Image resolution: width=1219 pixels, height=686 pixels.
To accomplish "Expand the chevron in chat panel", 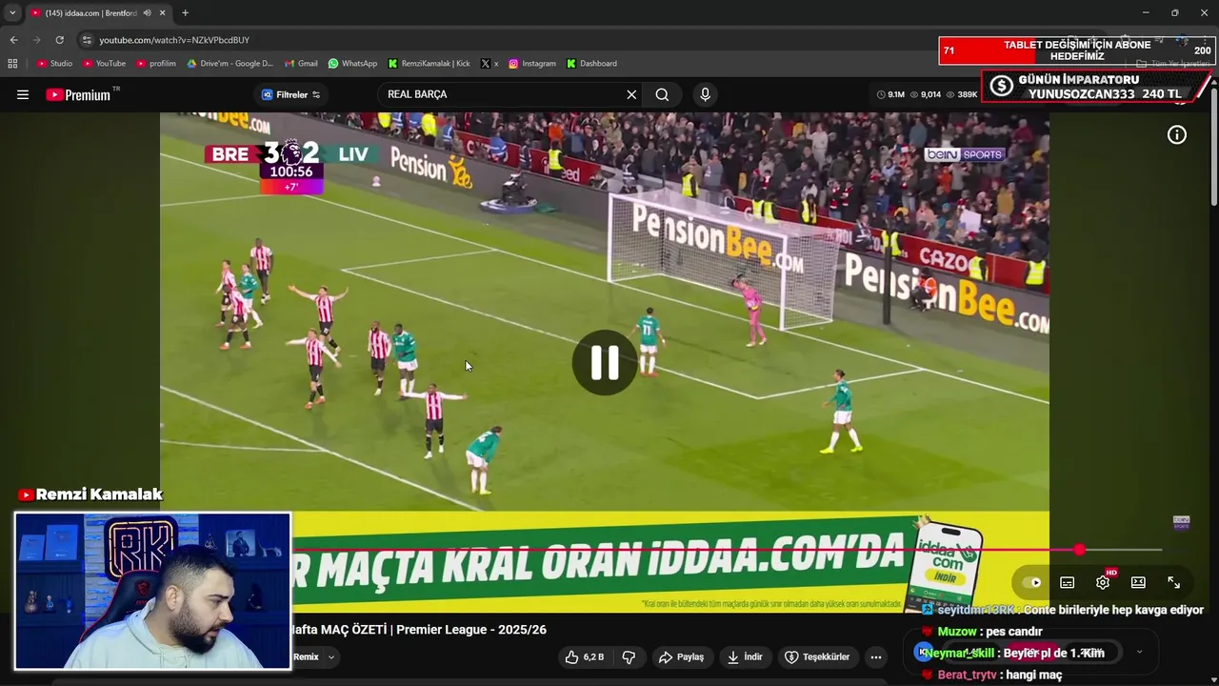I will click(x=1139, y=653).
